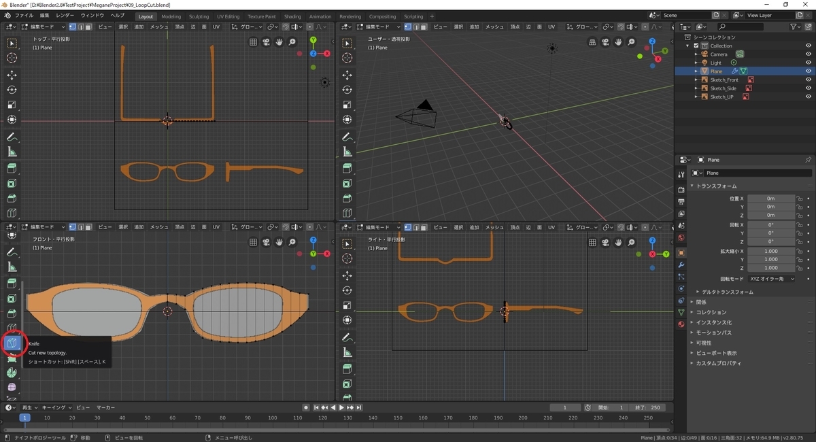Select the Transform tool in the user perspective view toolbar
Image resolution: width=816 pixels, height=442 pixels.
[347, 120]
